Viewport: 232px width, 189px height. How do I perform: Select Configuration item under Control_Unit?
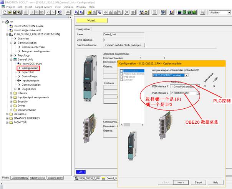click(30, 68)
